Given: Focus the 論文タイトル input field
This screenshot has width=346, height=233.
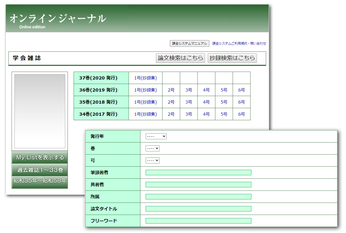Looking at the screenshot, I should click(199, 209).
